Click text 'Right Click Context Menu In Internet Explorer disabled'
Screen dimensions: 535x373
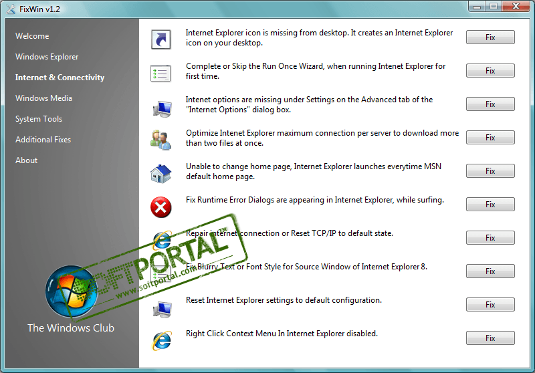[x=282, y=334]
